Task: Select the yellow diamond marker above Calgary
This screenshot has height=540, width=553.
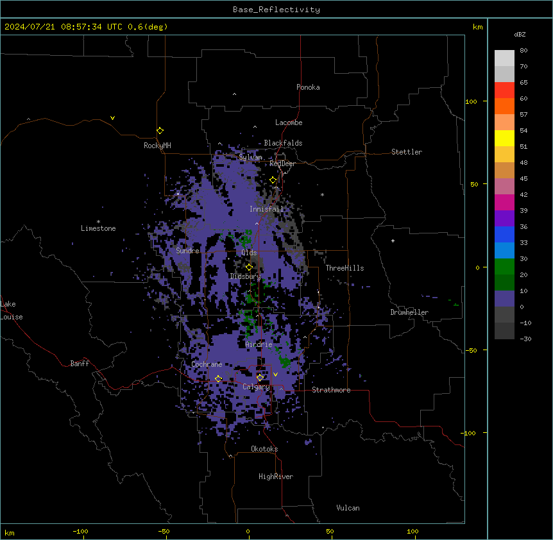Action: coord(260,378)
